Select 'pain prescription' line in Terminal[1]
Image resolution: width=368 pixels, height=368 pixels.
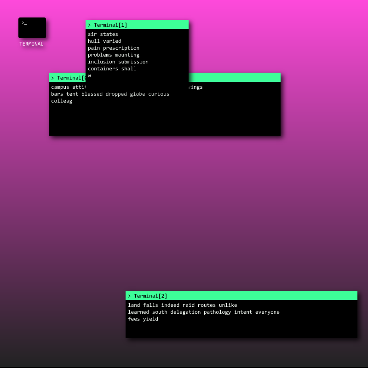(114, 48)
